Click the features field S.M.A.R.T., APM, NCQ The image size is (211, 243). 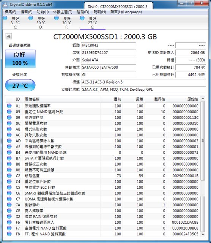[143, 90]
